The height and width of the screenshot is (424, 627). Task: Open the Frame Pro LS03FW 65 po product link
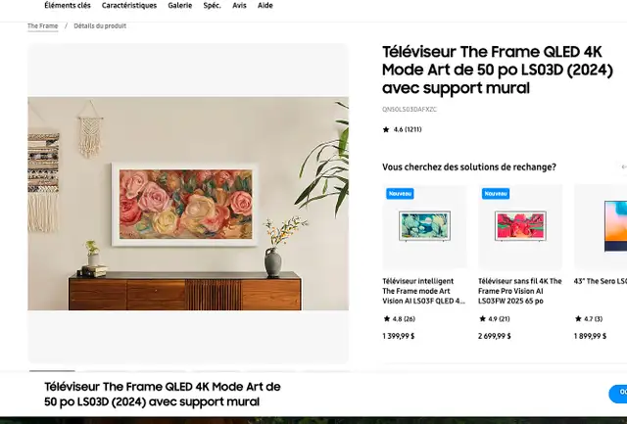click(x=520, y=291)
